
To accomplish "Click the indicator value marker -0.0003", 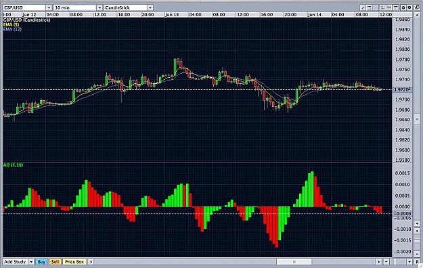I will [402, 213].
